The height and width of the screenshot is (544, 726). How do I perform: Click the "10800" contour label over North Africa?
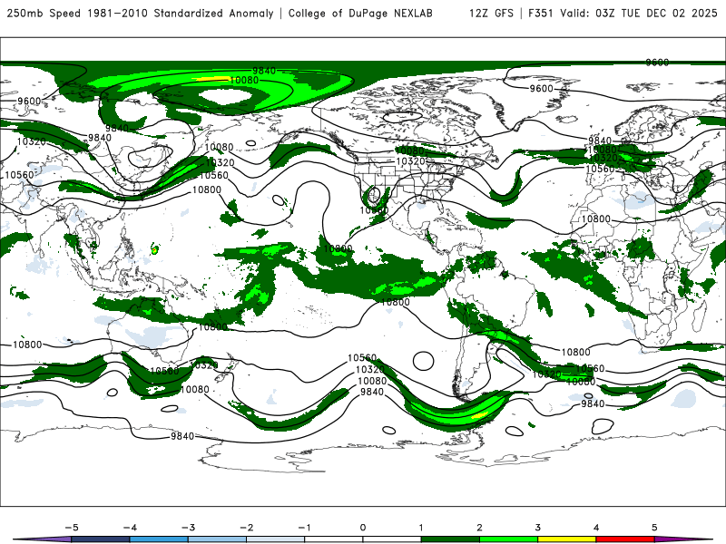click(596, 219)
